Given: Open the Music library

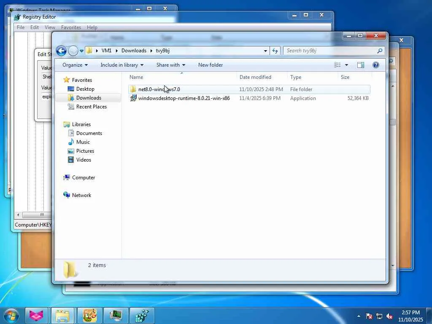Looking at the screenshot, I should [x=83, y=142].
